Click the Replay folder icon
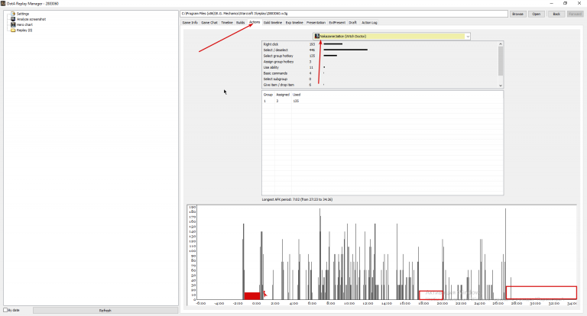Viewport: 587px width, 316px height. [x=13, y=31]
